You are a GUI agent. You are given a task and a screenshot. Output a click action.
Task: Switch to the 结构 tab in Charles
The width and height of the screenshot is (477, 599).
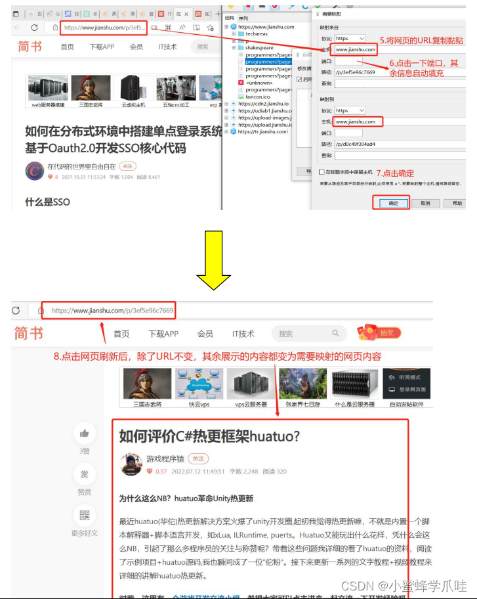[x=230, y=18]
